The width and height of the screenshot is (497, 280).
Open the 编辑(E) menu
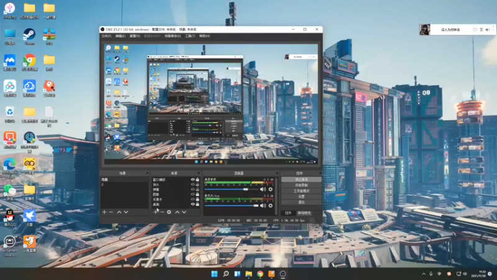pyautogui.click(x=121, y=36)
